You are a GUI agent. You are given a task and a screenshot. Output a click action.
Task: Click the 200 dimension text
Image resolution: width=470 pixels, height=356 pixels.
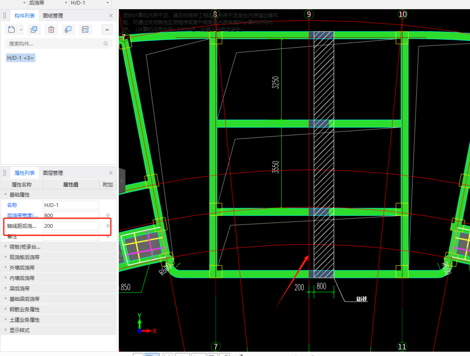pyautogui.click(x=299, y=288)
